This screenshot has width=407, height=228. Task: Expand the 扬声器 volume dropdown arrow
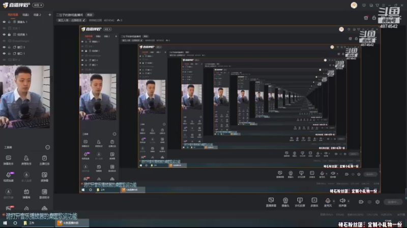(348, 201)
